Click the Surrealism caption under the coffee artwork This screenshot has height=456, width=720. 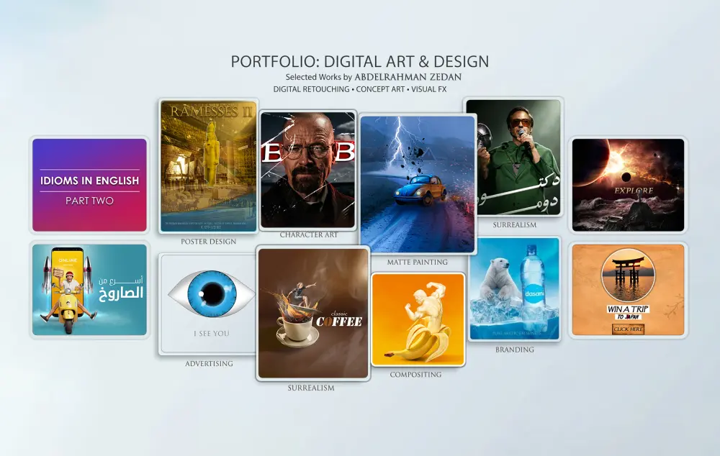click(x=311, y=388)
